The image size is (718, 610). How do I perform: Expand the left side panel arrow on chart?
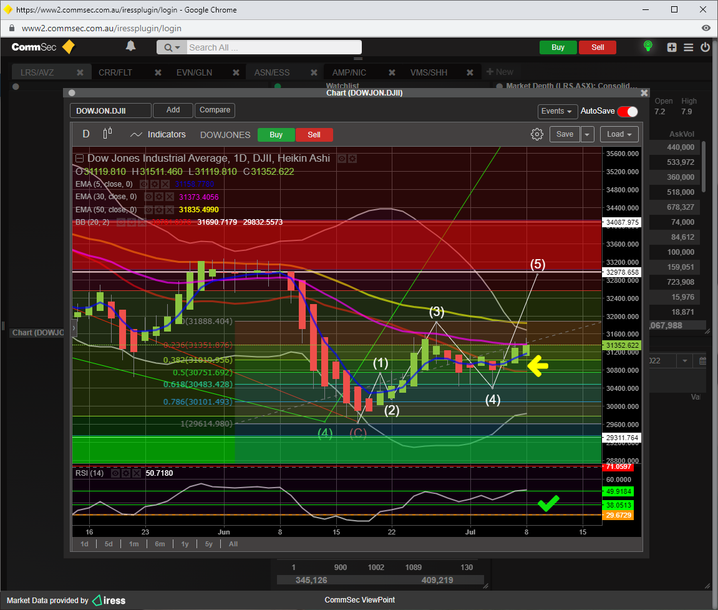(x=74, y=328)
